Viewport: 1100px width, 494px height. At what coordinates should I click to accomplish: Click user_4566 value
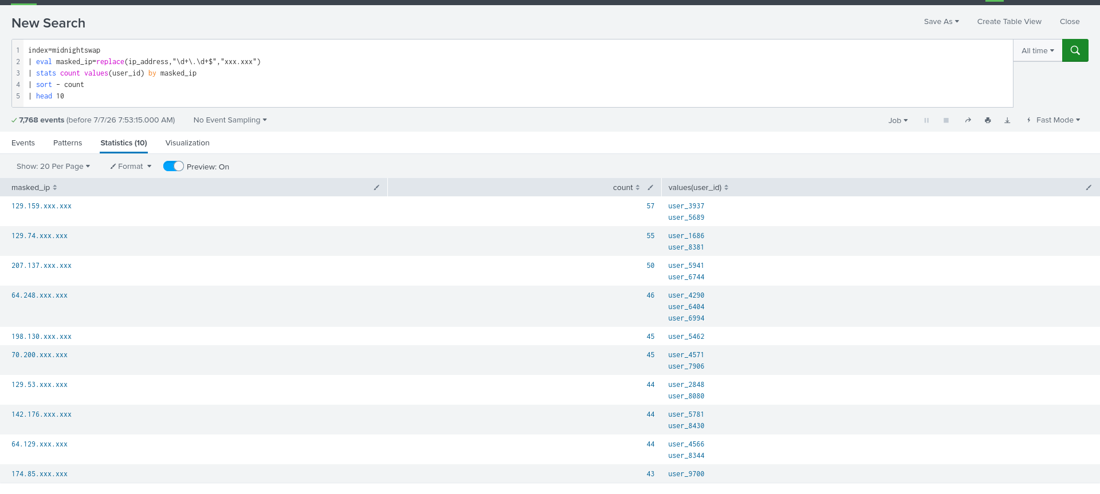coord(686,444)
